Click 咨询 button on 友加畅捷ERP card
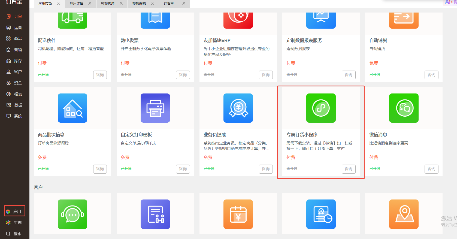Image resolution: width=457 pixels, height=239 pixels. tap(266, 75)
